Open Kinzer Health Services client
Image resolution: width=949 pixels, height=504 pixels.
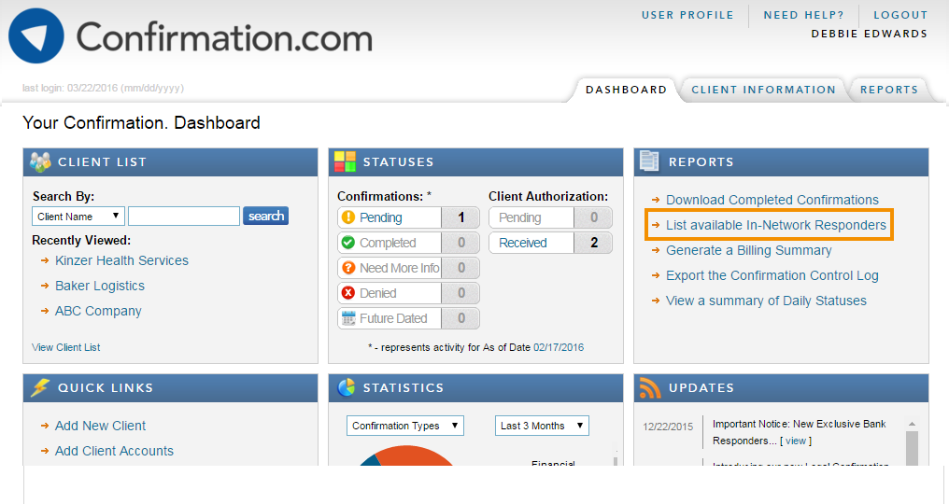click(121, 260)
